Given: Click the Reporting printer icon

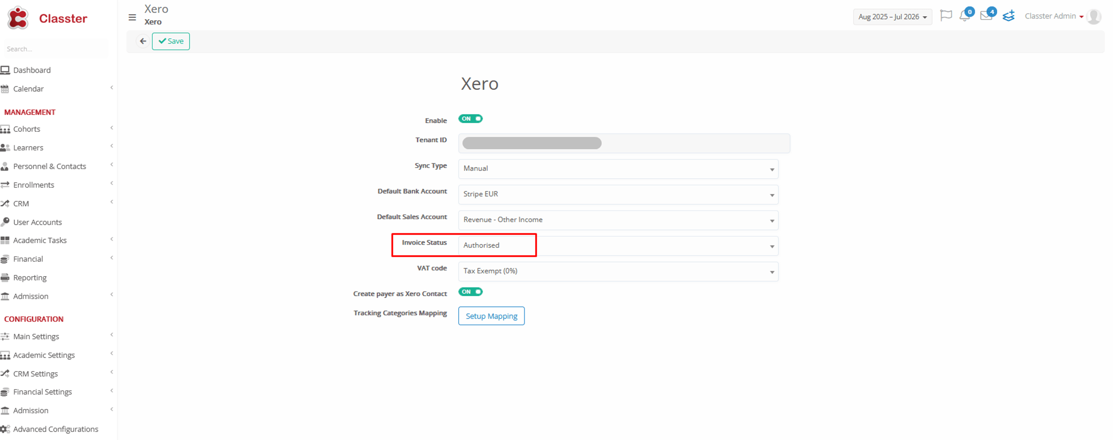Looking at the screenshot, I should pos(5,278).
